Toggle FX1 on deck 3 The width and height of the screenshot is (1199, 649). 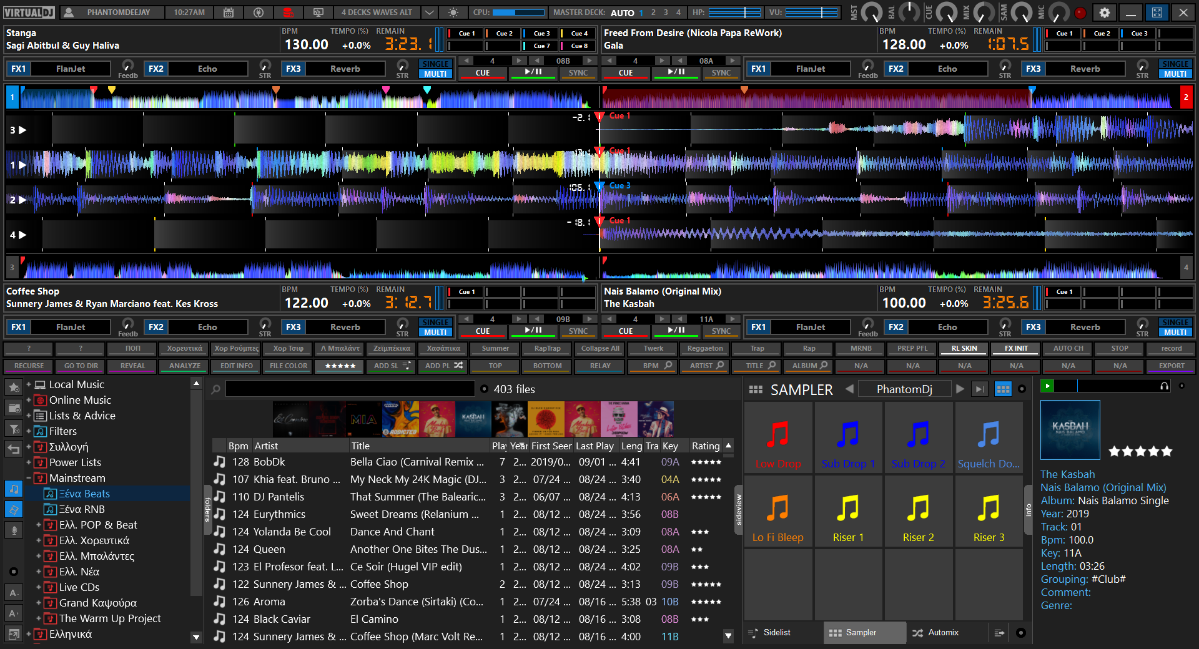[19, 328]
